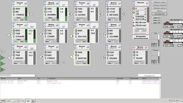Viewport: 183px width, 103px height.
Task: Select the red UNACK alarm row
Action: pyautogui.click(x=80, y=83)
